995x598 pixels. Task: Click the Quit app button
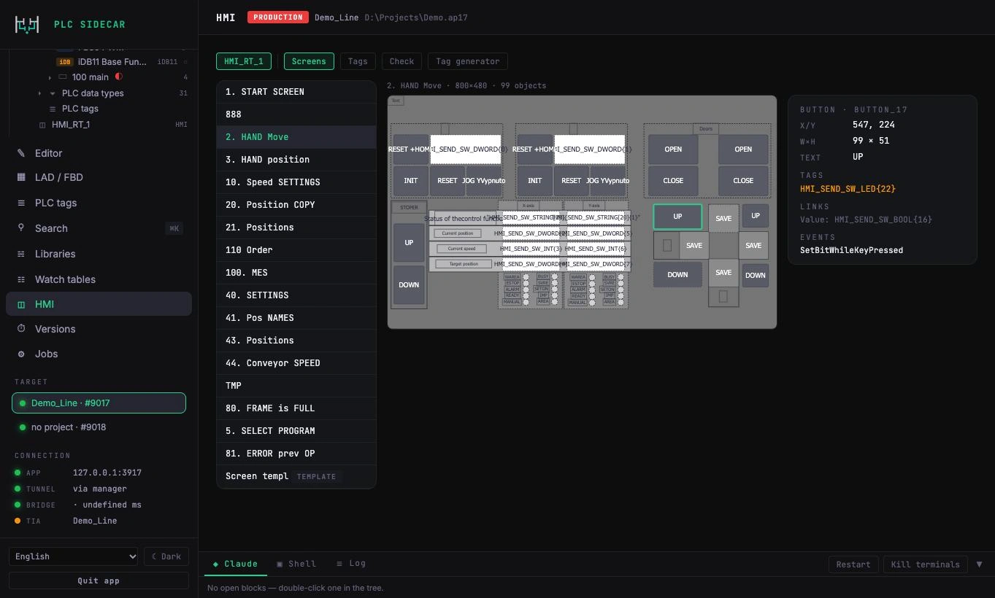point(99,580)
